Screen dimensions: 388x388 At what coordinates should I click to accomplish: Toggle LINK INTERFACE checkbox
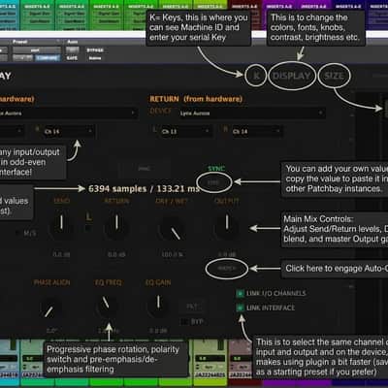(x=240, y=307)
